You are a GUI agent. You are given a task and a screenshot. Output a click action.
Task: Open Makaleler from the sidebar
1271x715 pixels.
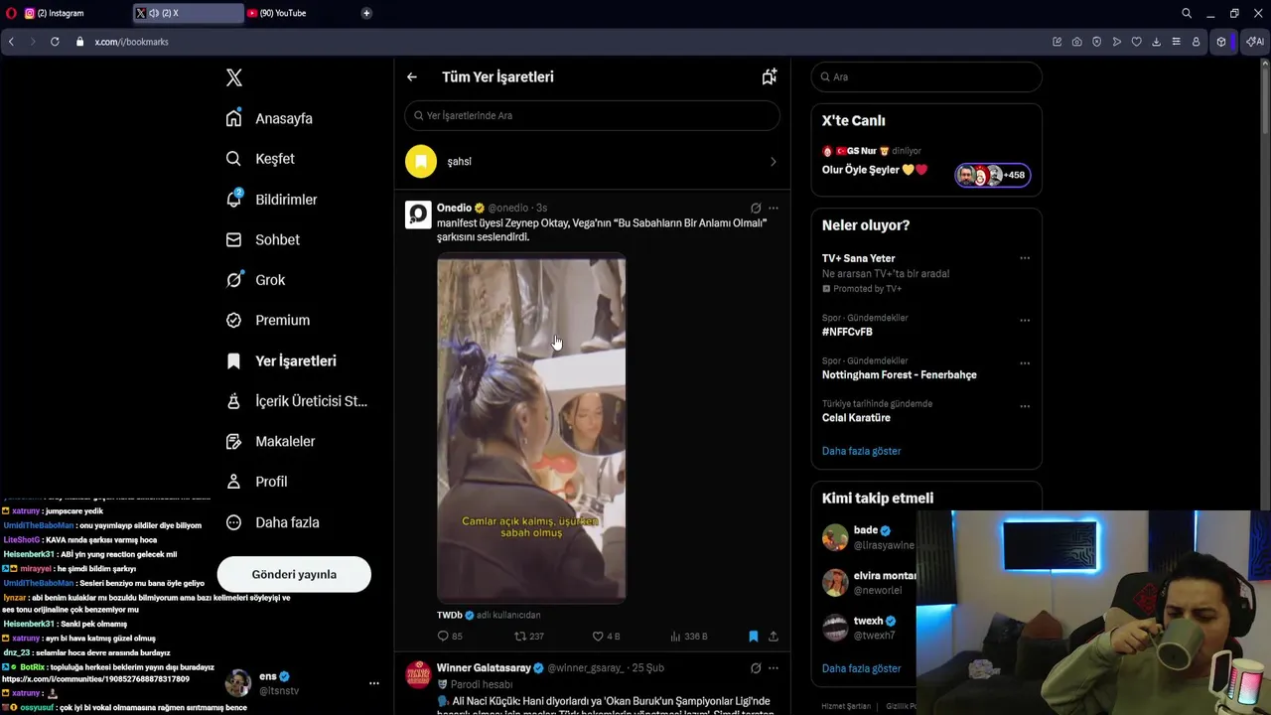270,441
